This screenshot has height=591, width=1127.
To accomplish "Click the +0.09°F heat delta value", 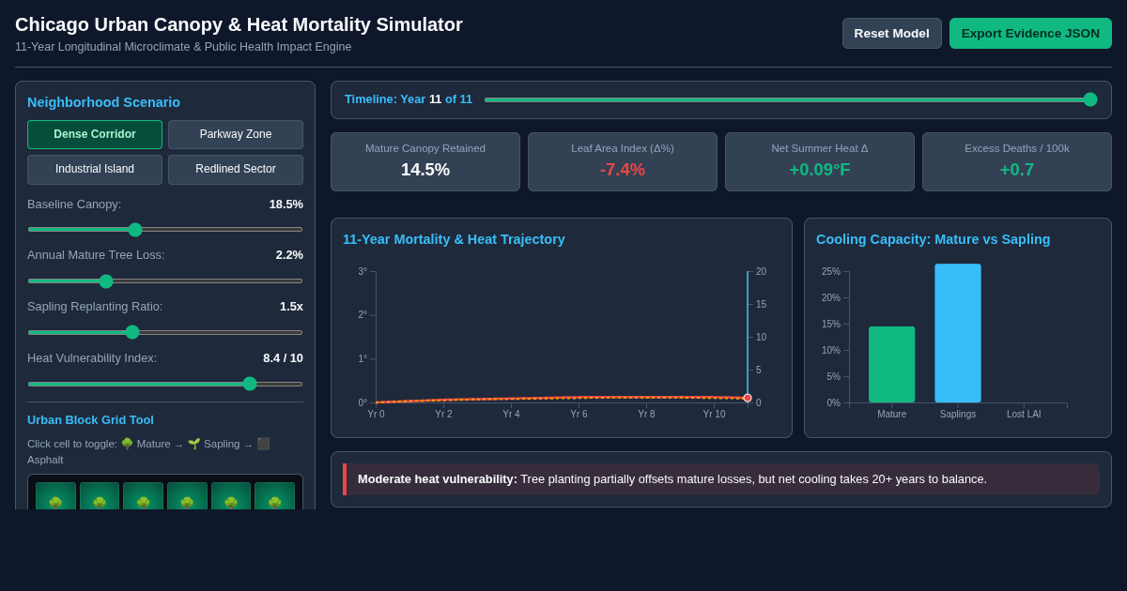I will pyautogui.click(x=820, y=170).
